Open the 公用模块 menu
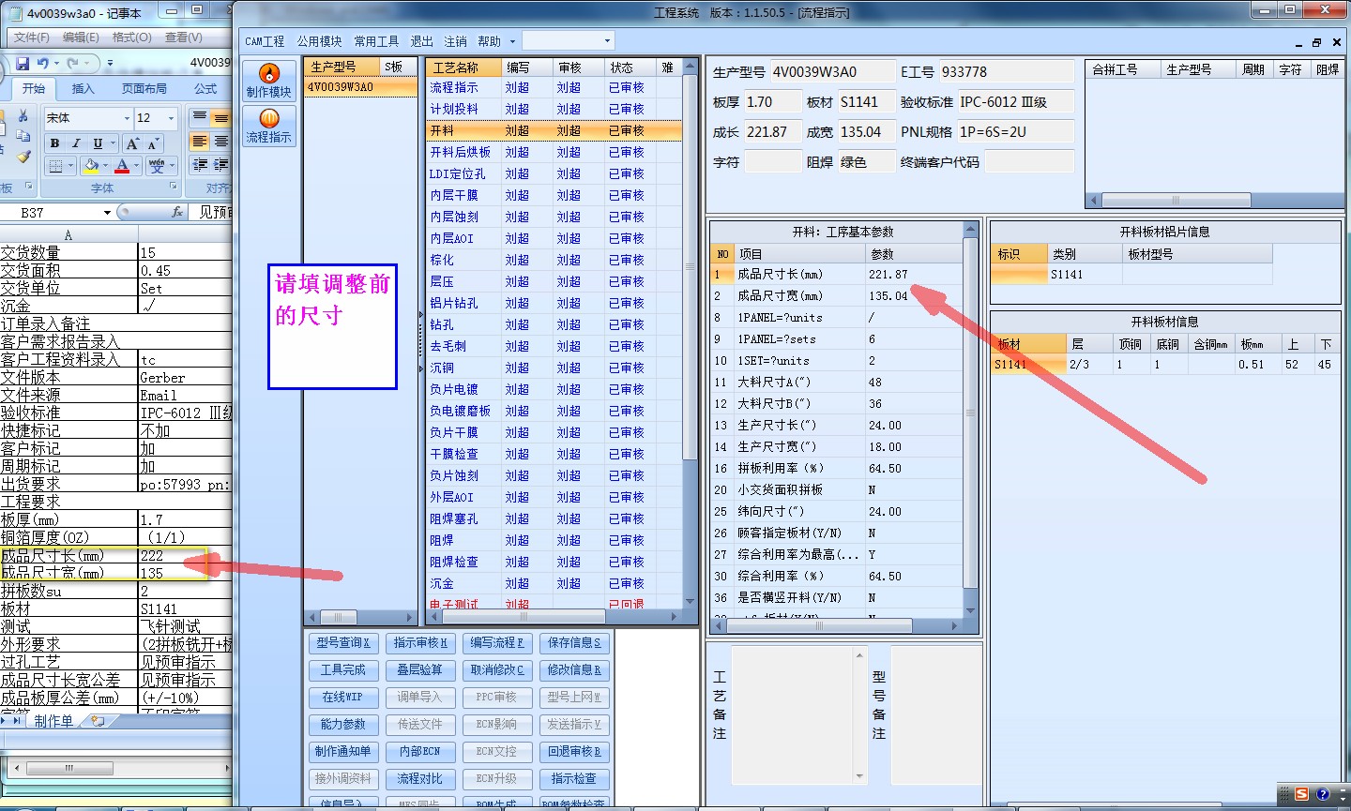This screenshot has width=1351, height=811. point(319,41)
